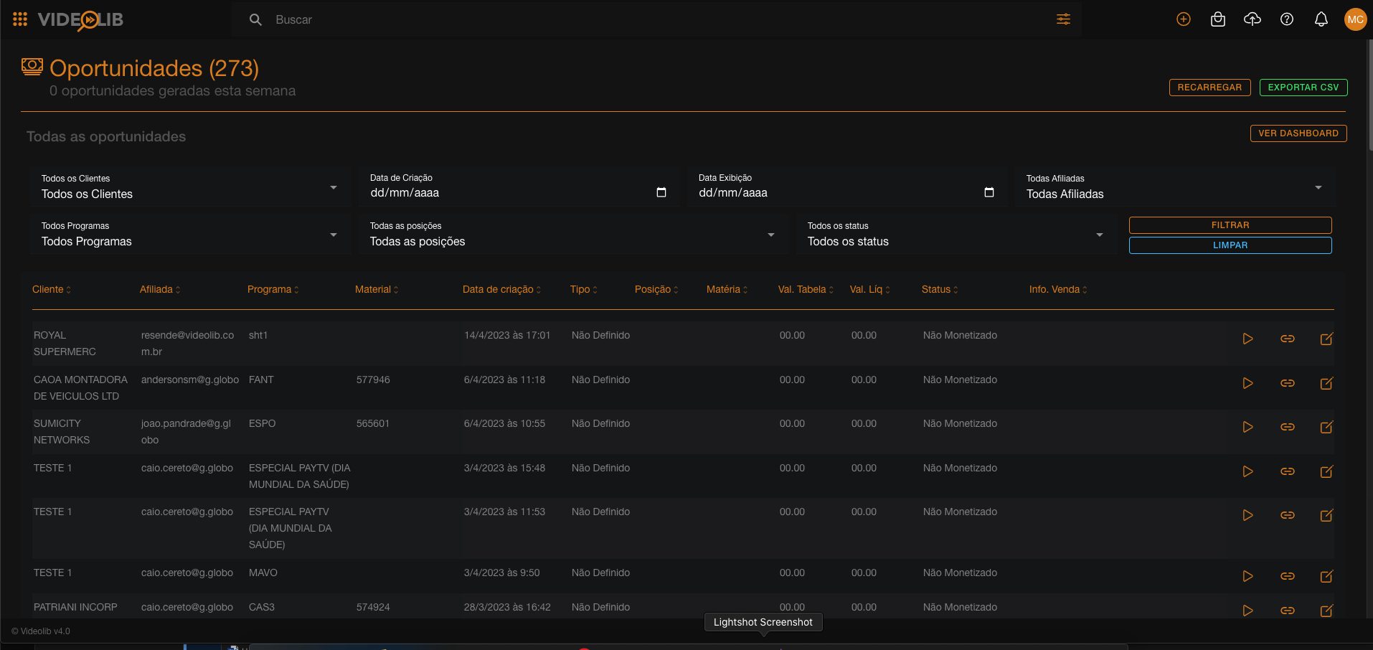Sort table by Data de criação column
The image size is (1373, 650).
pyautogui.click(x=502, y=289)
